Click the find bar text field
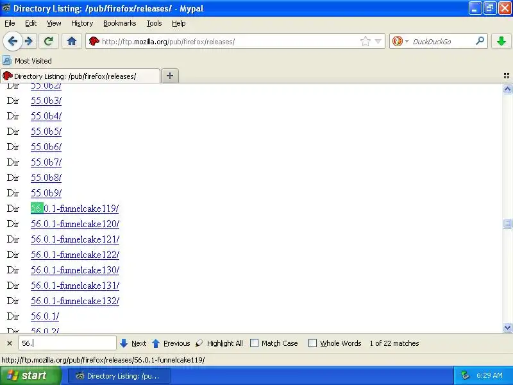The width and height of the screenshot is (513, 385). (67, 343)
